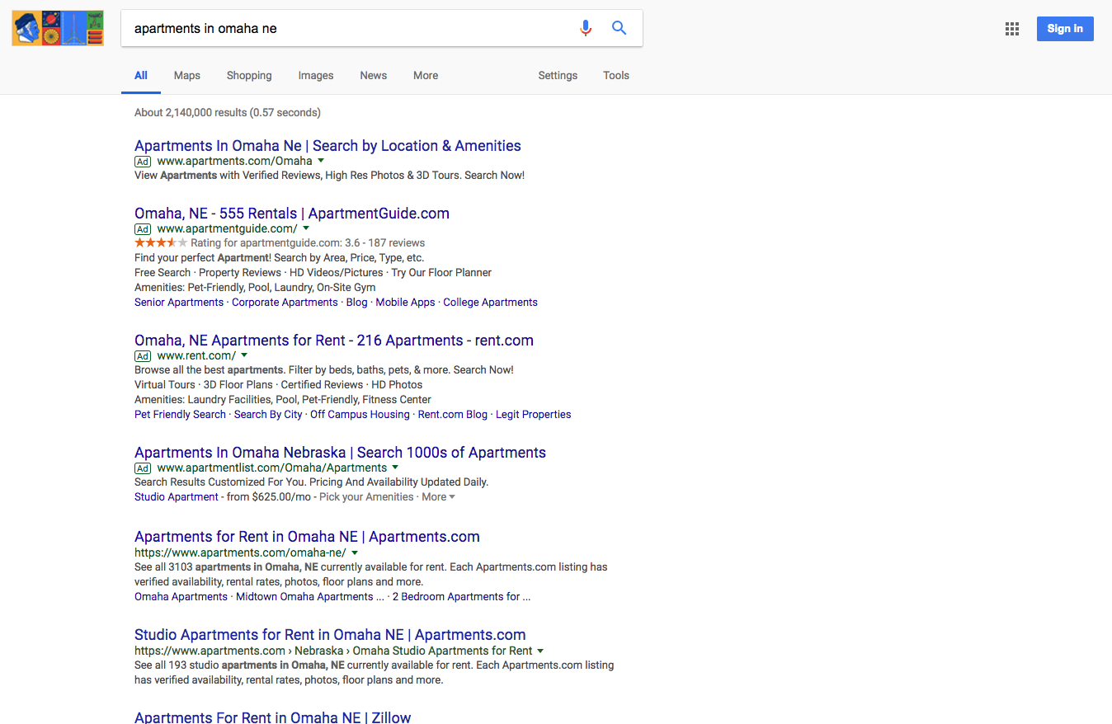Switch to the Maps tab
Viewport: 1112px width, 724px height.
[x=187, y=75]
